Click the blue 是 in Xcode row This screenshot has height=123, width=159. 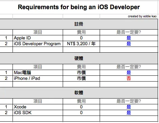[x=129, y=107]
